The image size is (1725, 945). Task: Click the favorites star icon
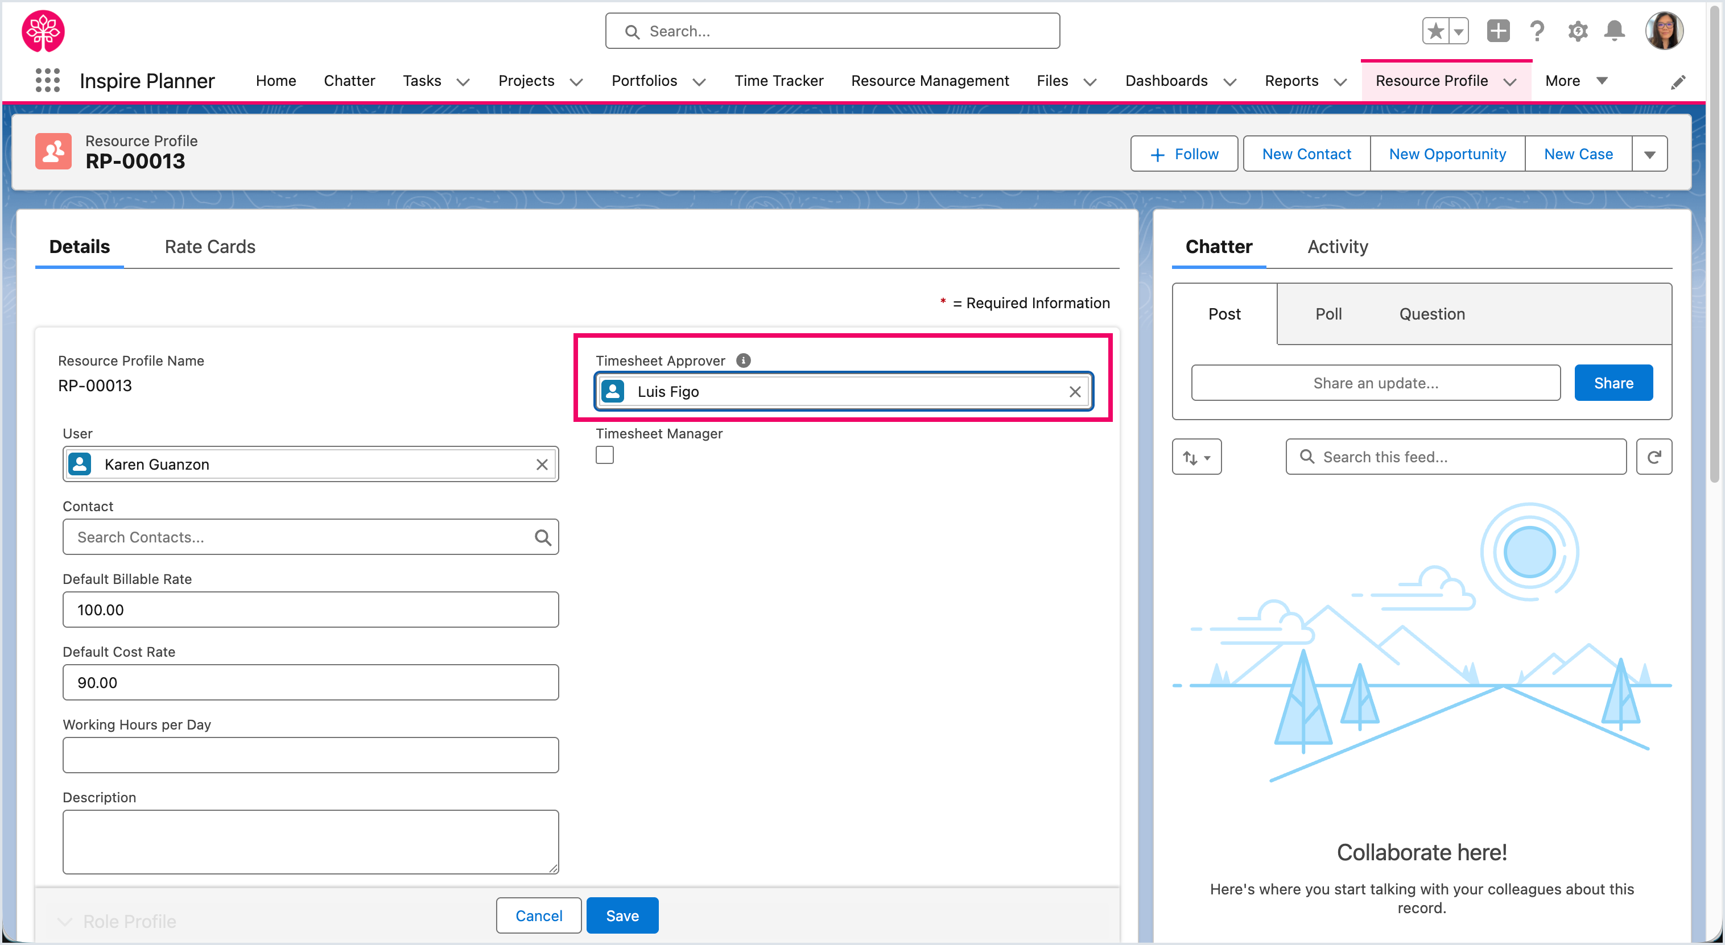click(1435, 31)
